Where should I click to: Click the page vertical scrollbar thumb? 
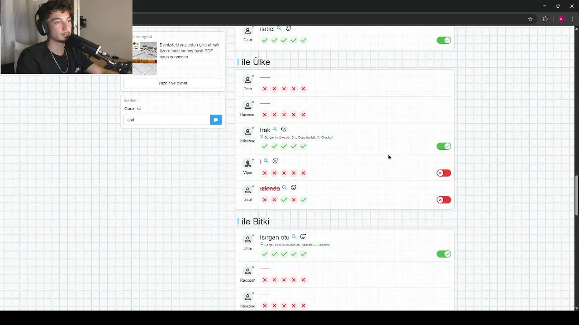pyautogui.click(x=576, y=195)
